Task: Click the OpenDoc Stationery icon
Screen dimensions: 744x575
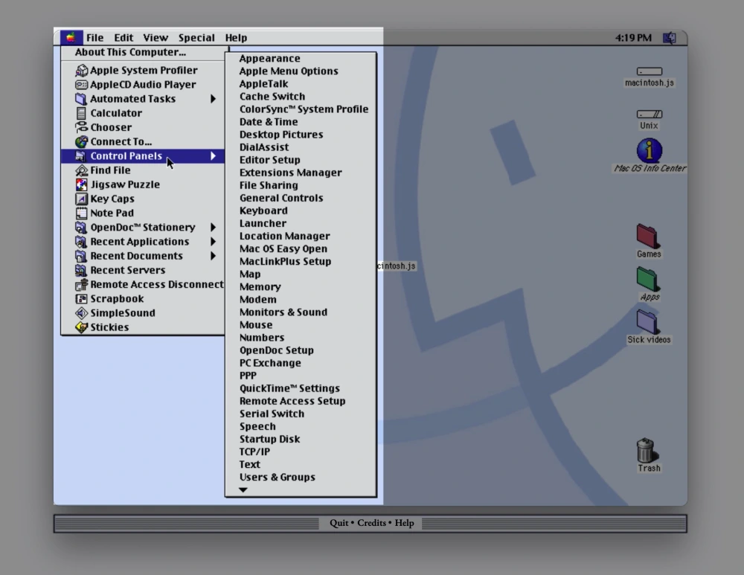Action: [82, 228]
